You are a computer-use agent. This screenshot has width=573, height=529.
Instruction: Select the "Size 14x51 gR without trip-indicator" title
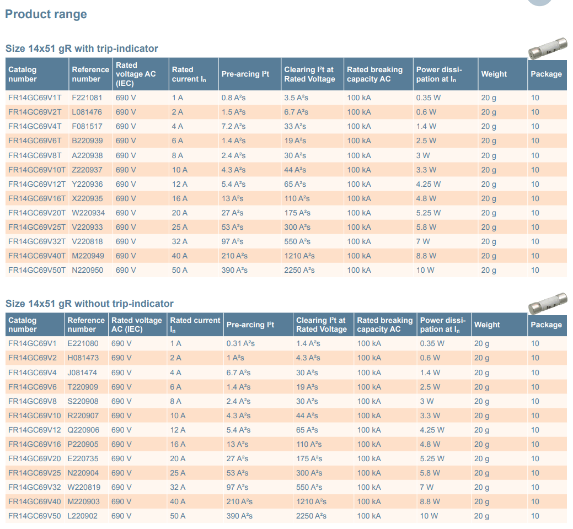(89, 304)
